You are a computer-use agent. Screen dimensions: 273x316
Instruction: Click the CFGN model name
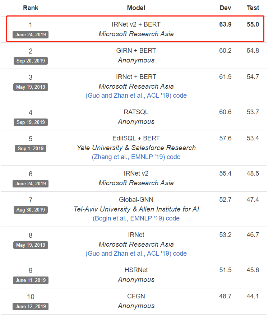(136, 296)
